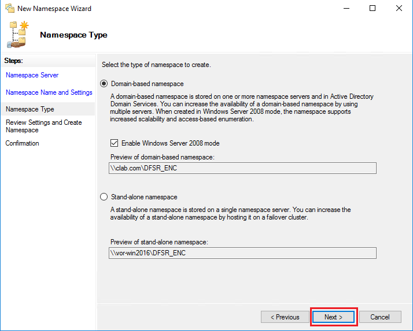Go to the Namespace Server step
The height and width of the screenshot is (331, 413).
click(x=32, y=75)
